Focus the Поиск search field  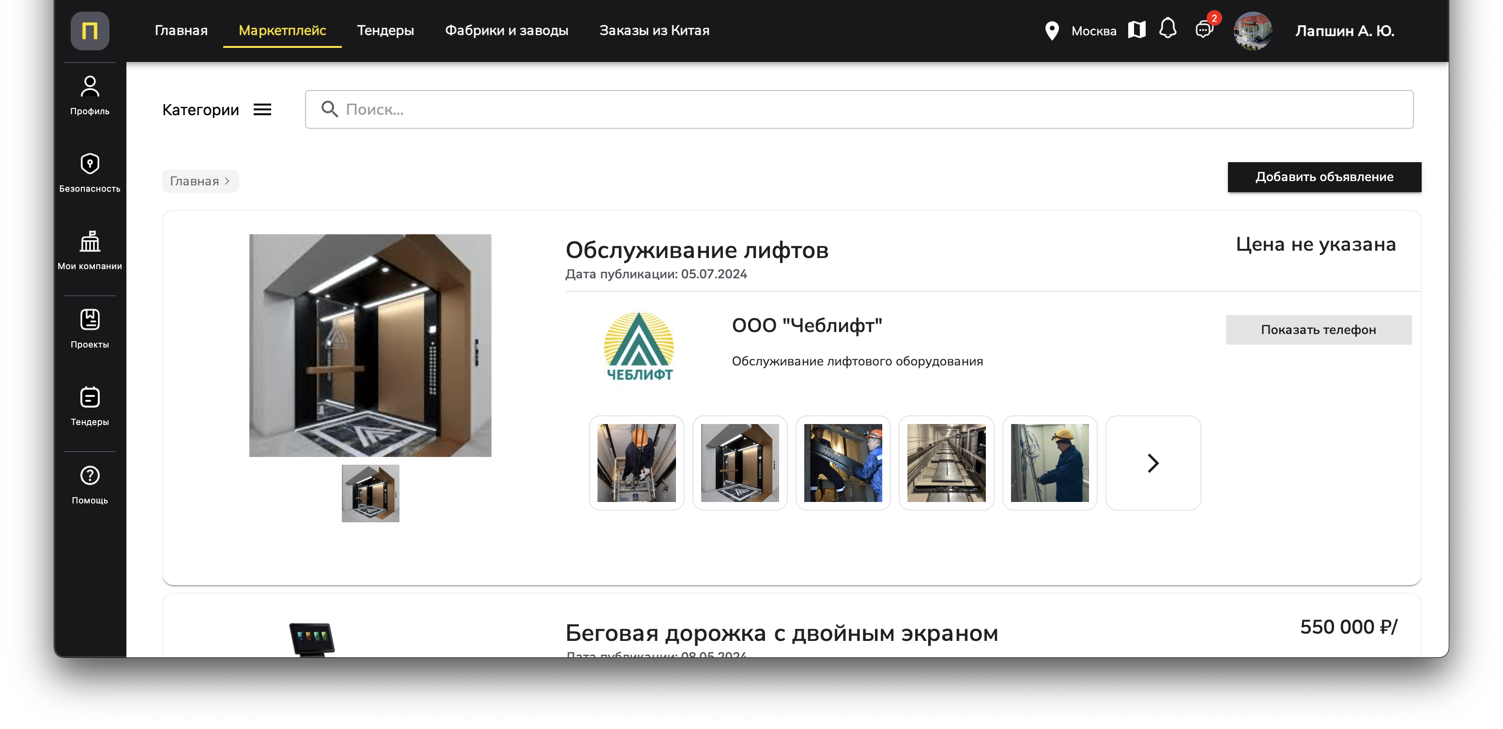coord(859,109)
